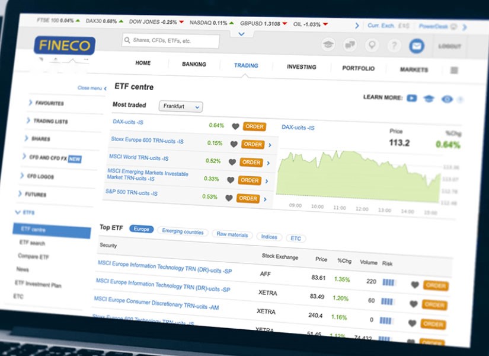This screenshot has width=489, height=356.
Task: Open the chat messages icon in header
Action: [x=350, y=45]
